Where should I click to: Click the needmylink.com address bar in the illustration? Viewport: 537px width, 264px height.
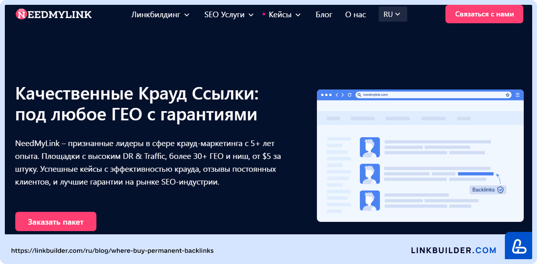pos(433,95)
